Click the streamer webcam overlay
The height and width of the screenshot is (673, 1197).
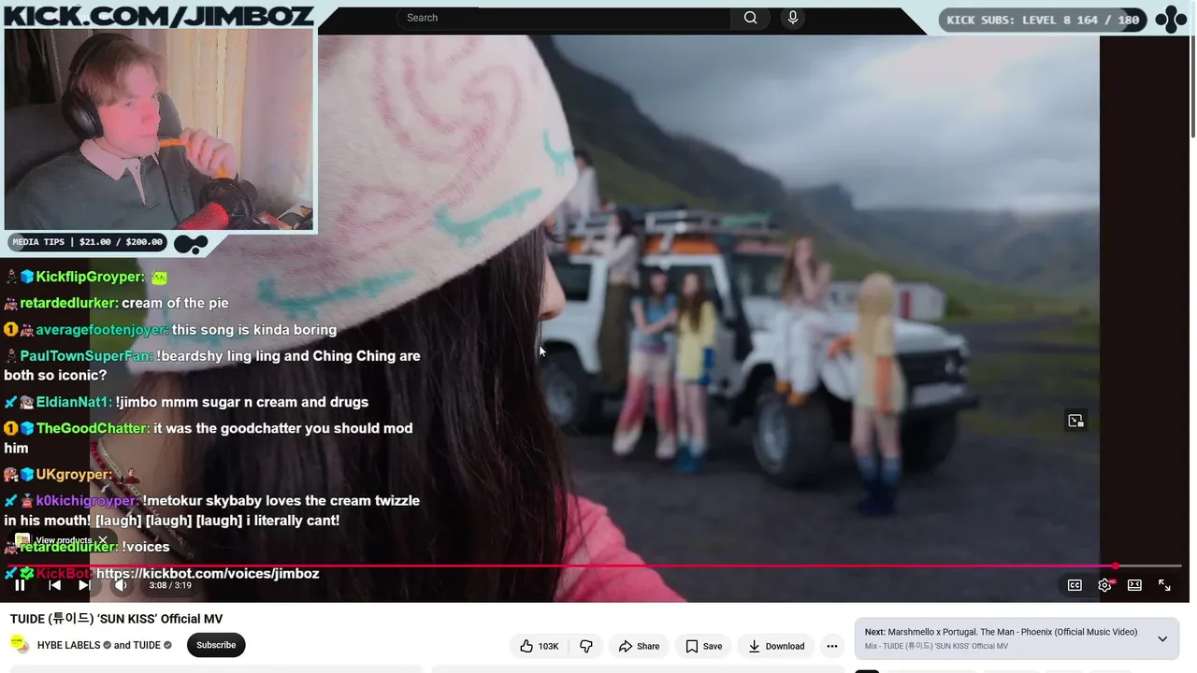(x=159, y=129)
